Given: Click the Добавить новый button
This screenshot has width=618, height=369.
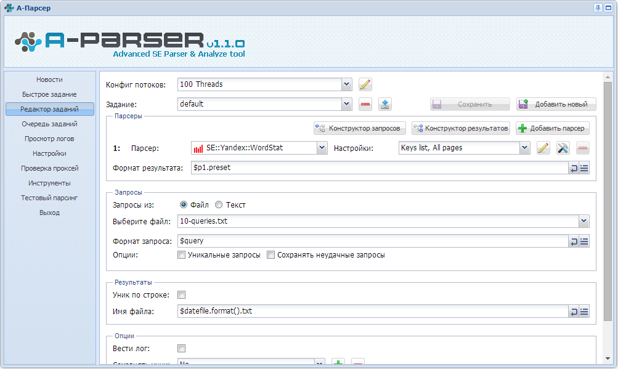Looking at the screenshot, I should (556, 105).
